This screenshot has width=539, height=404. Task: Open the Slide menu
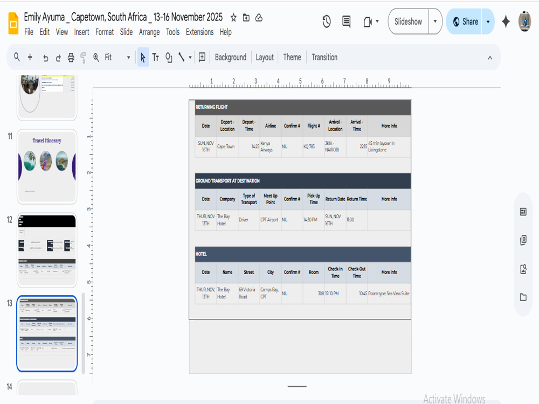[x=126, y=32]
